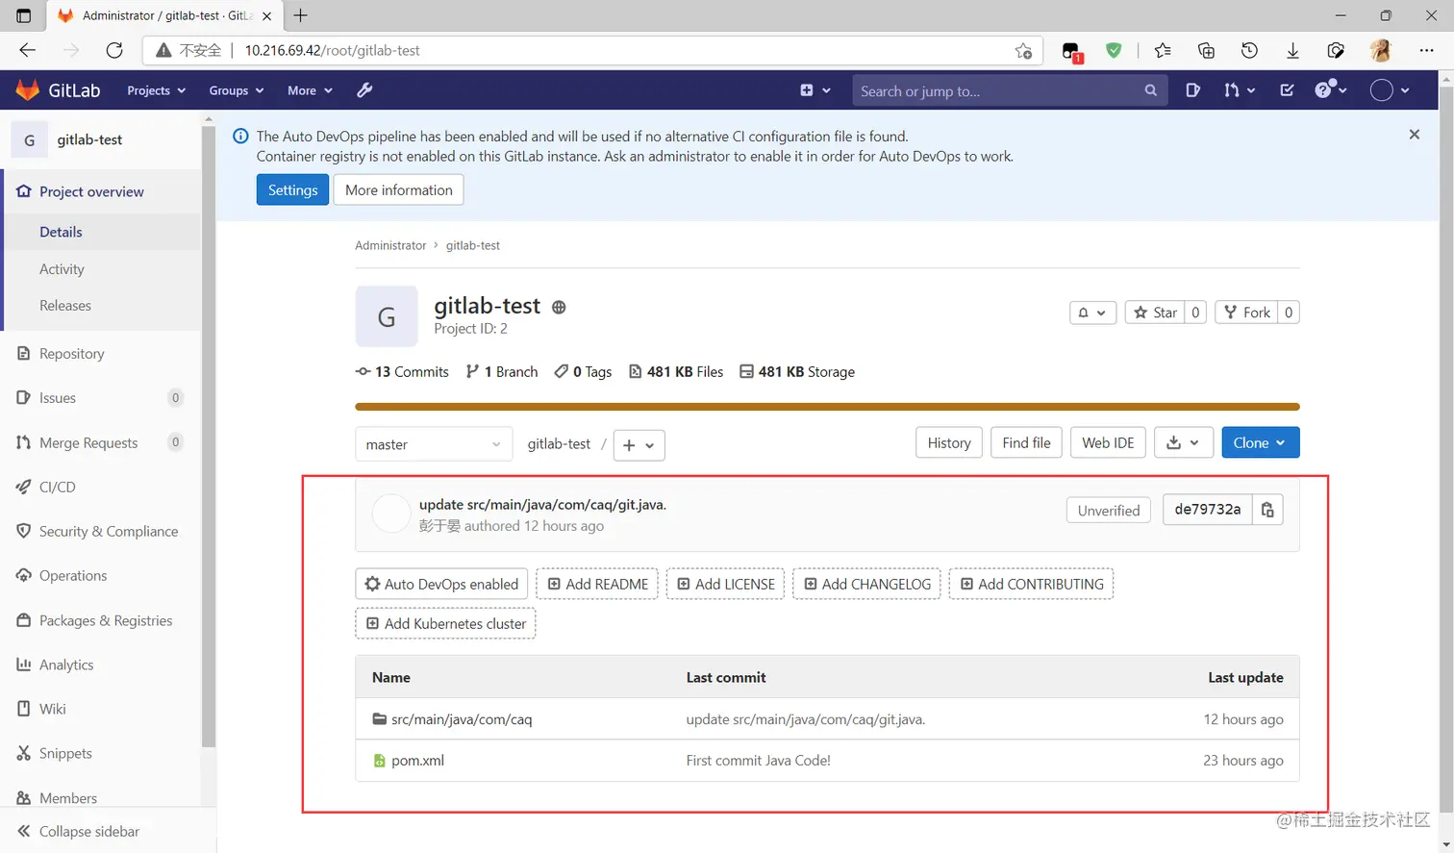The image size is (1454, 853).
Task: Copy commit SHA icon
Action: pyautogui.click(x=1267, y=510)
